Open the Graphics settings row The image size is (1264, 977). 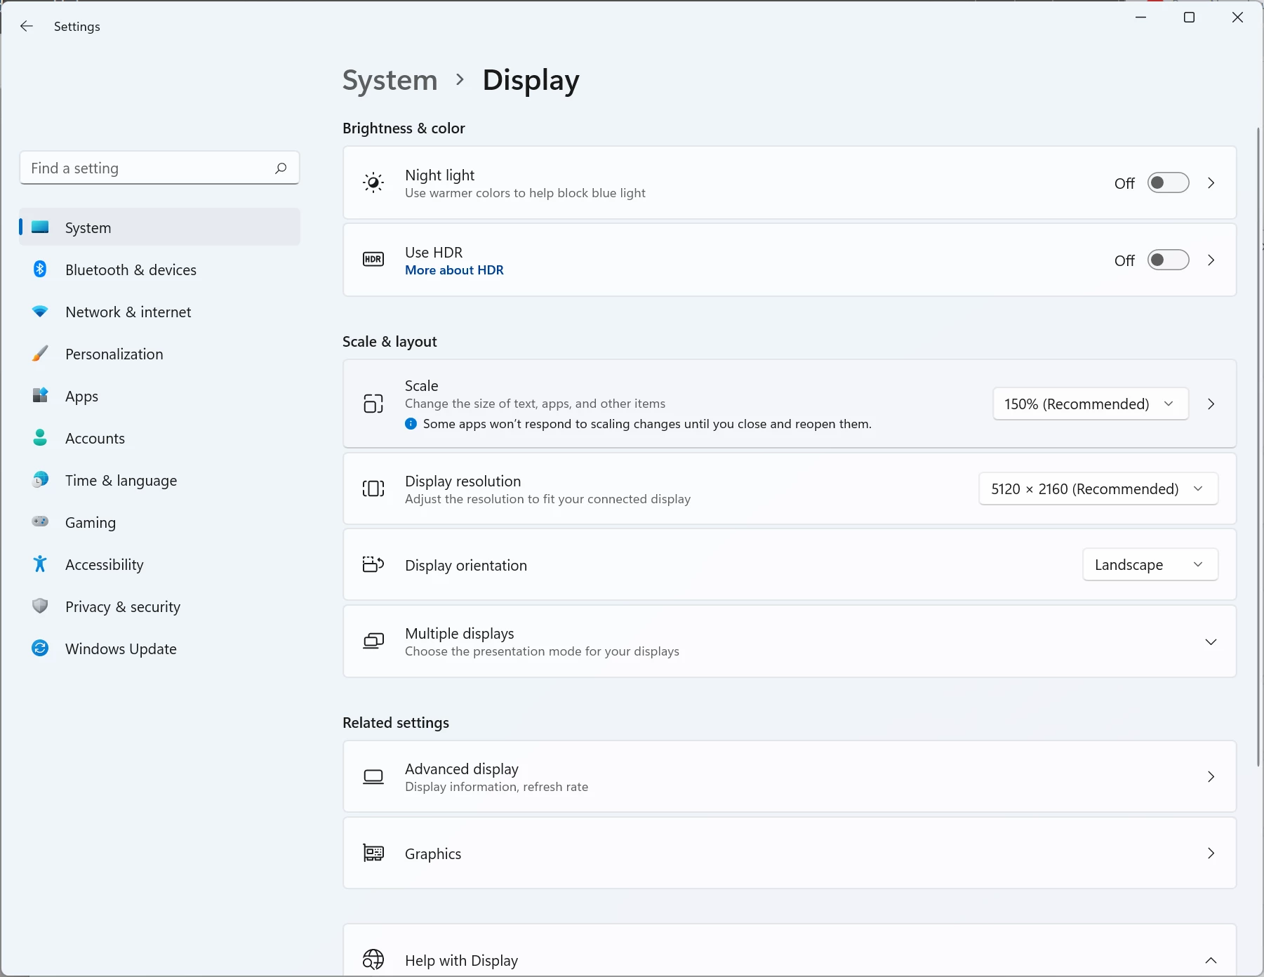tap(790, 853)
